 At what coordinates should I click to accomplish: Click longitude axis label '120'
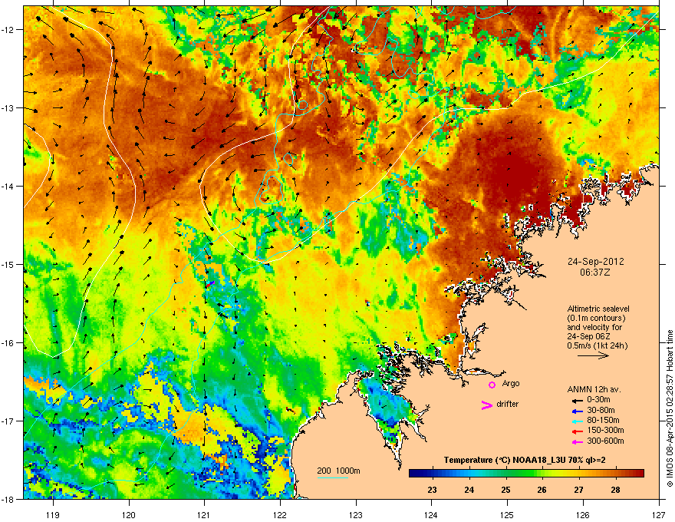click(129, 514)
